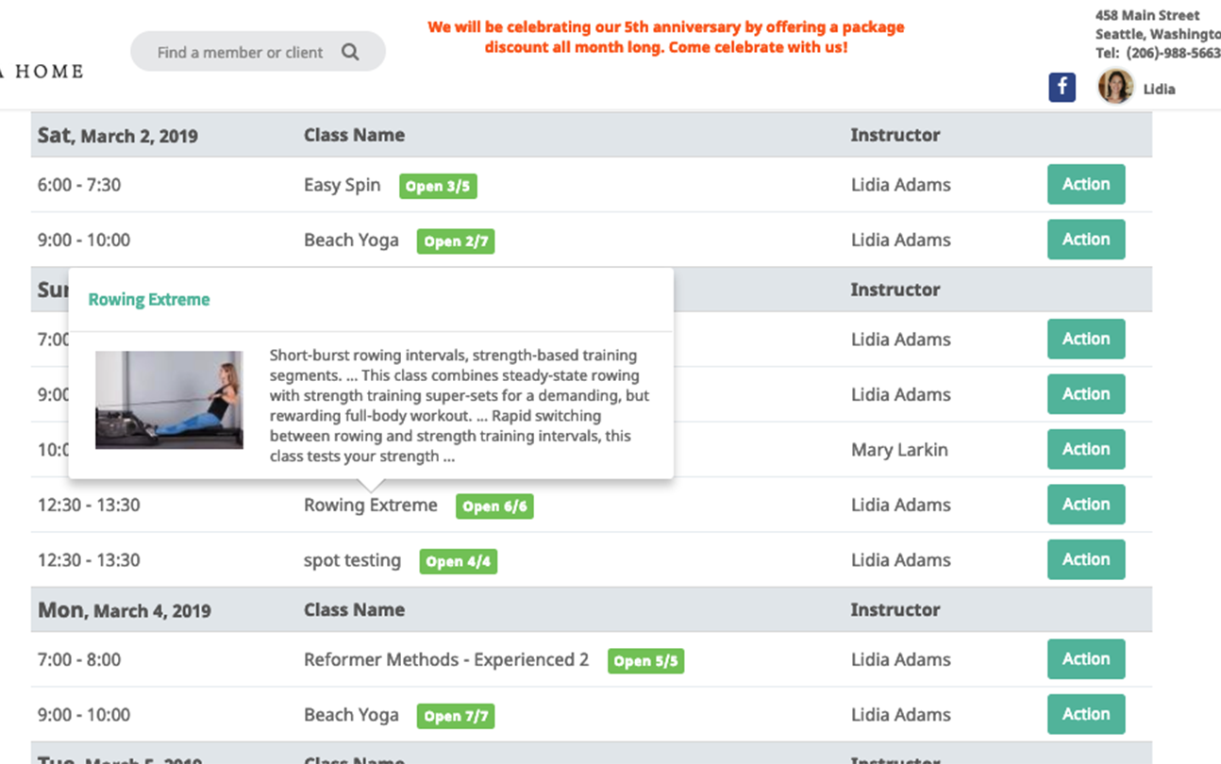Click the Open 4/4 badge for spot testing
The height and width of the screenshot is (764, 1221).
coord(458,562)
